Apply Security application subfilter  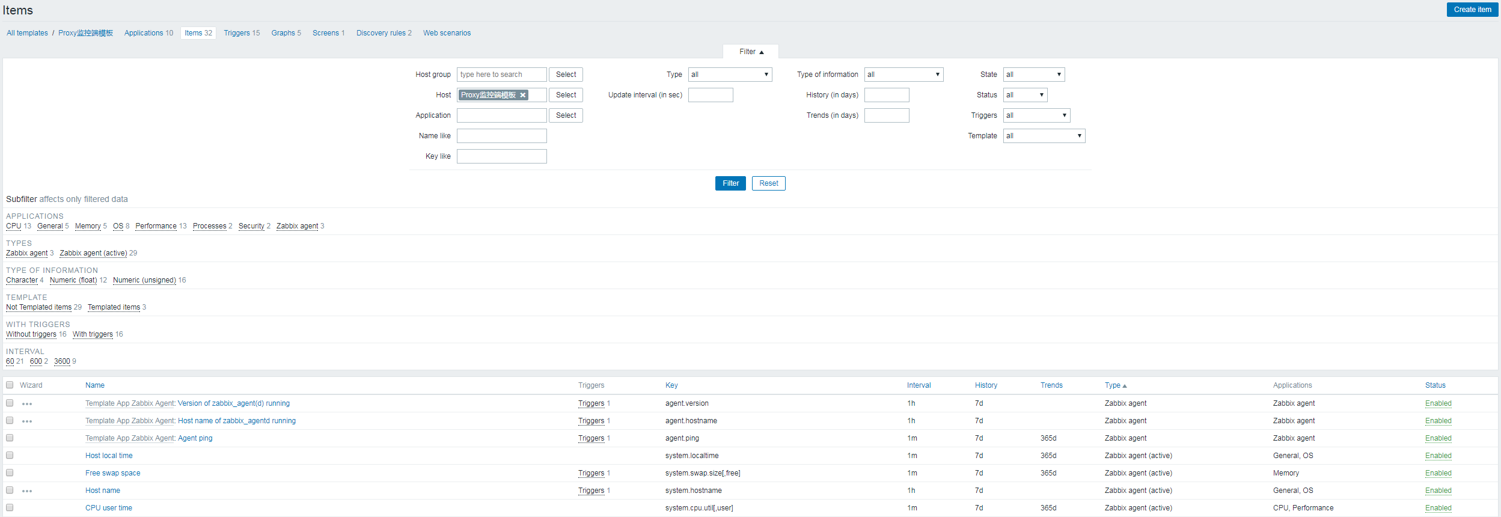[x=251, y=226]
